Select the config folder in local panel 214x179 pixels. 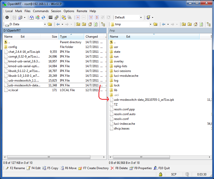13,47
